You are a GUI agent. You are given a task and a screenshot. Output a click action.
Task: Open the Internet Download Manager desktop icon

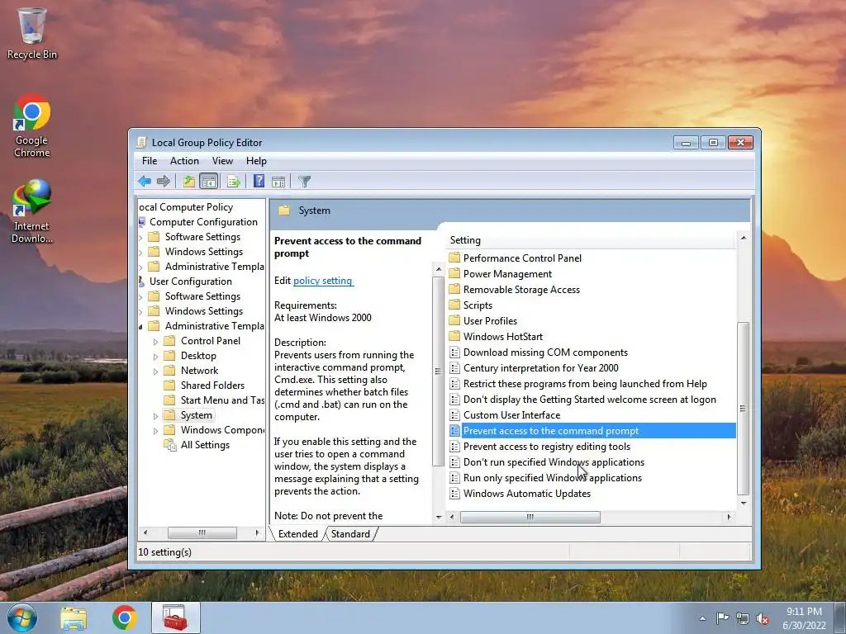point(32,211)
